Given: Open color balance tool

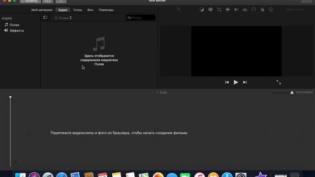Looking at the screenshot, I should click(x=202, y=9).
